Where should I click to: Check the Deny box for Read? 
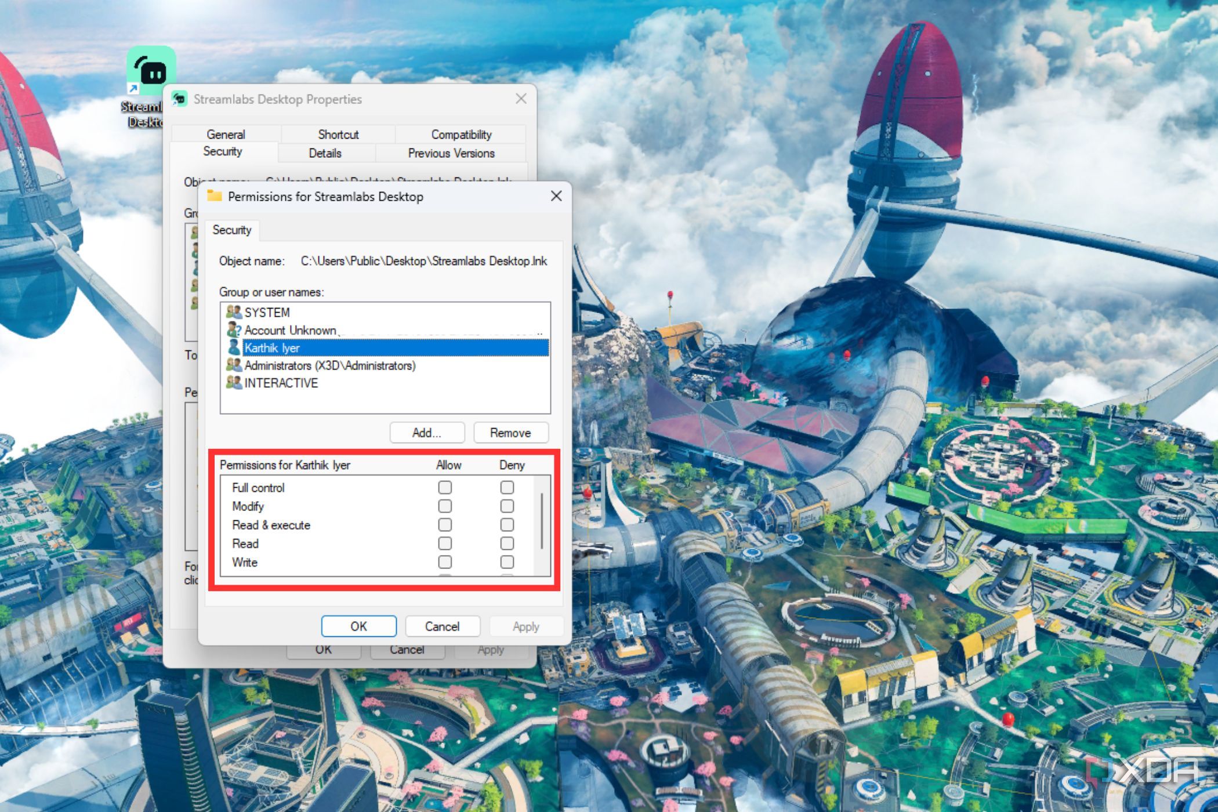tap(507, 543)
